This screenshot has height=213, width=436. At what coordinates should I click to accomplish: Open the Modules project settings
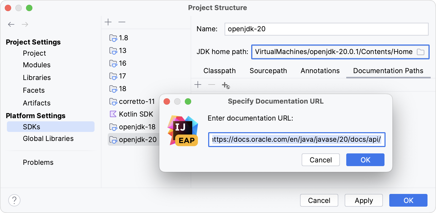coord(37,65)
